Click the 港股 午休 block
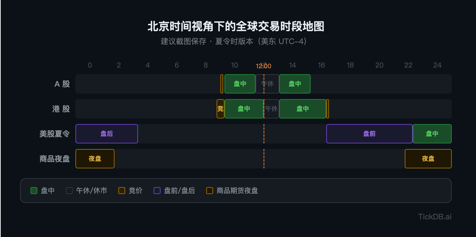476x237 pixels. (x=271, y=109)
